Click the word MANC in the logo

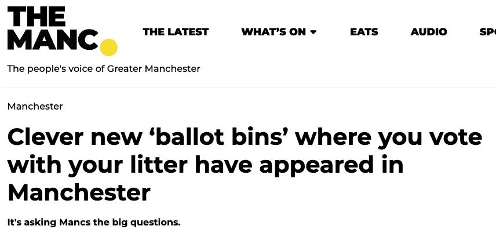52,41
